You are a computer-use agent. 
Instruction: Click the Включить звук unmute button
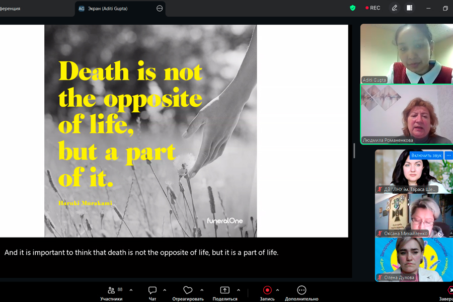point(426,156)
